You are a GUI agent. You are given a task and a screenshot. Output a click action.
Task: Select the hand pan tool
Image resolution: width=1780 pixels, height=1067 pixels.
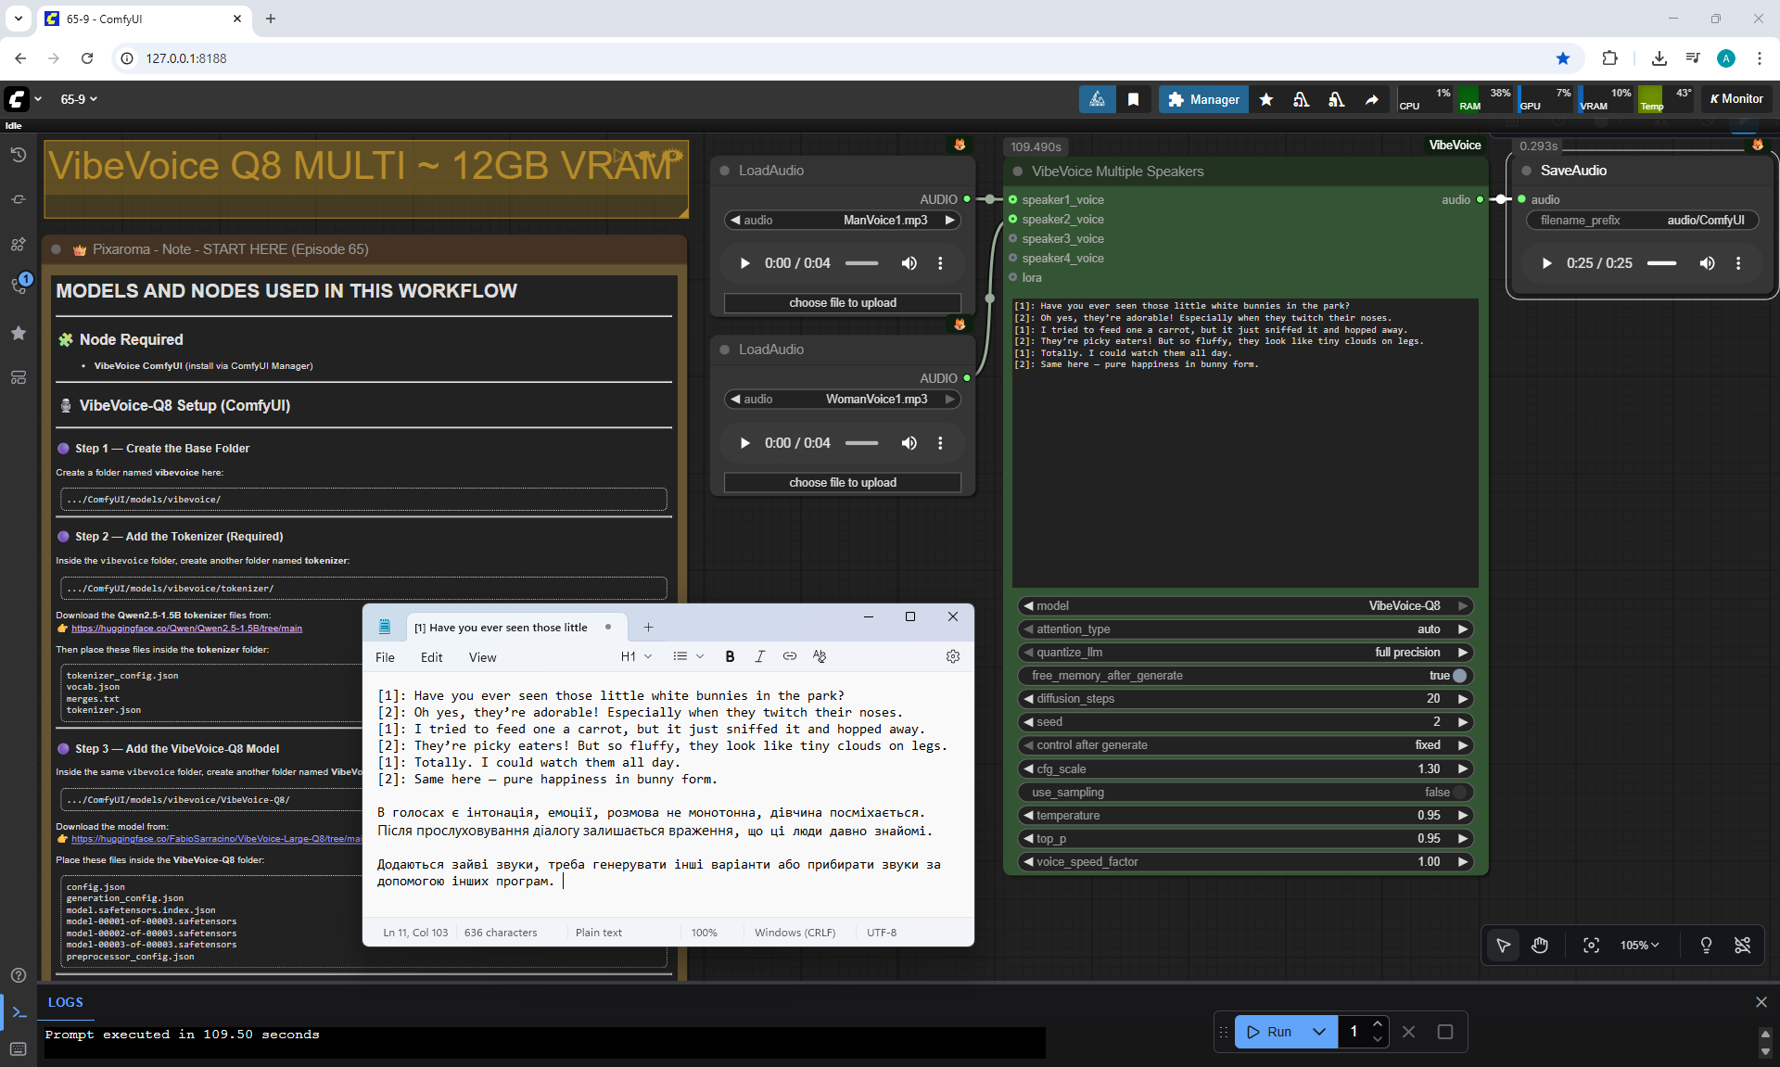tap(1540, 945)
